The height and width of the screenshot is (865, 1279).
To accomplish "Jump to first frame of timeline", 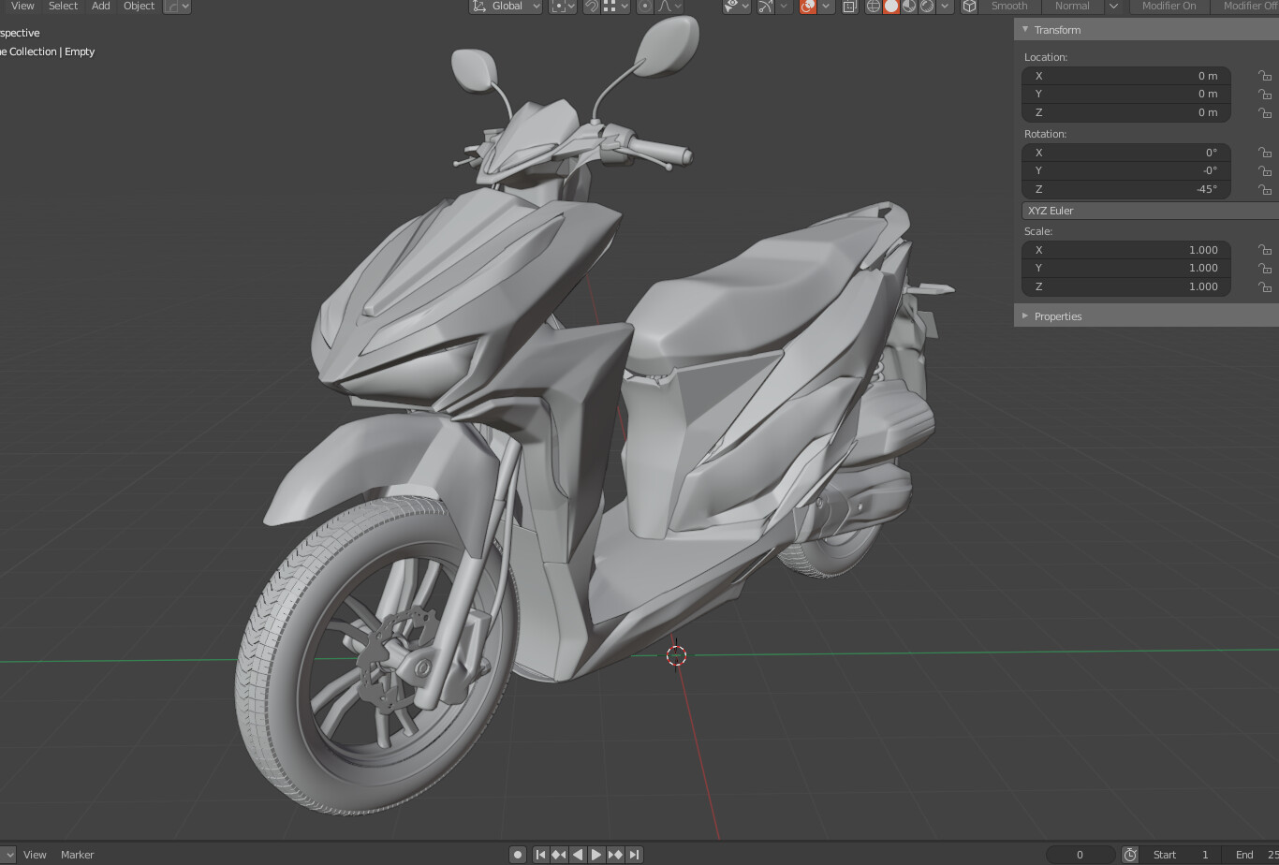I will (x=540, y=854).
